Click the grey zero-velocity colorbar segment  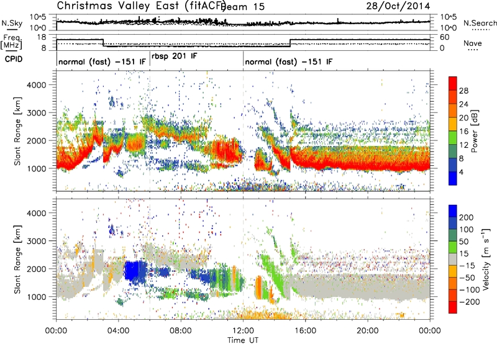(x=453, y=260)
